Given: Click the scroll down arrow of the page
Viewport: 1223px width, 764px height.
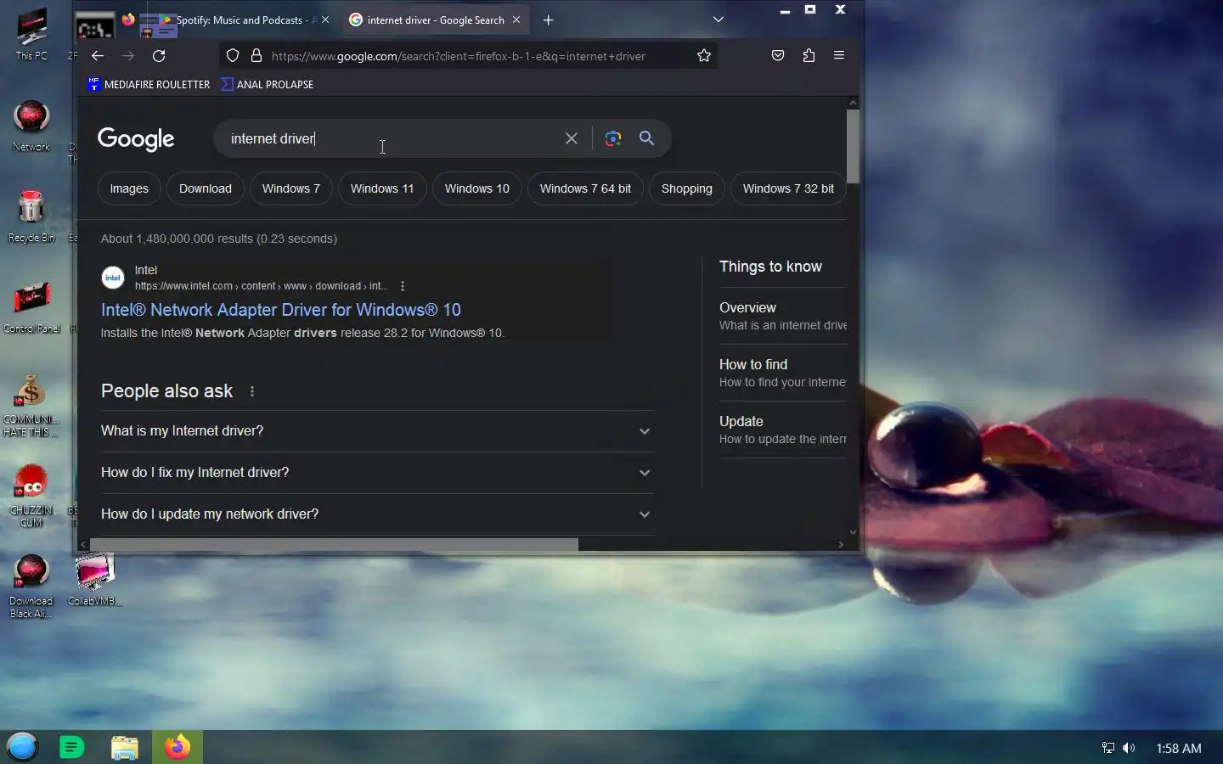Looking at the screenshot, I should tap(853, 532).
